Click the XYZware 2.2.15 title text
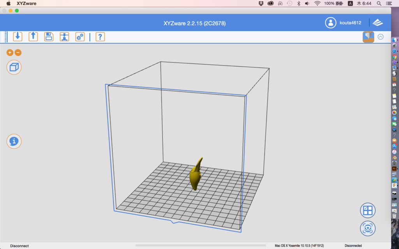This screenshot has height=249, width=399. [195, 23]
